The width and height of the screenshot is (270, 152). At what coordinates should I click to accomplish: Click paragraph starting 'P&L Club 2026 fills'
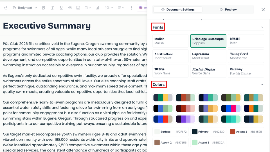(x=75, y=54)
